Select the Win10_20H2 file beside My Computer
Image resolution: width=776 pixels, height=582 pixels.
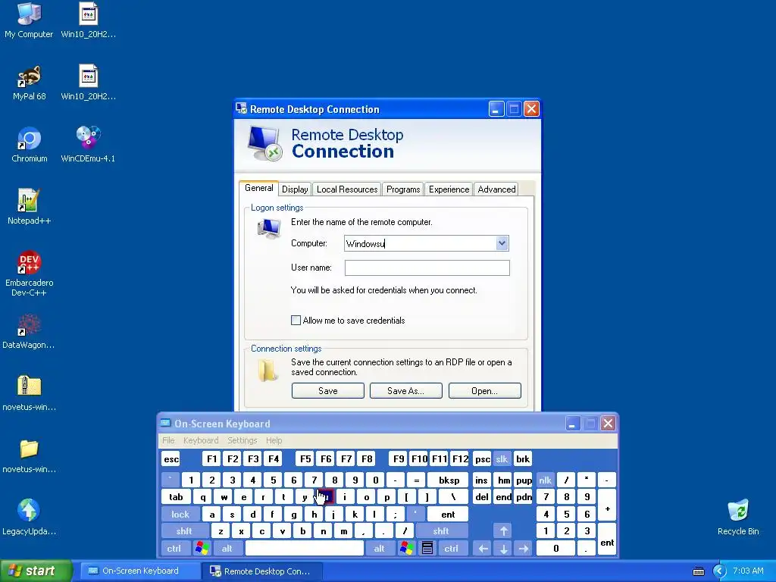click(88, 20)
